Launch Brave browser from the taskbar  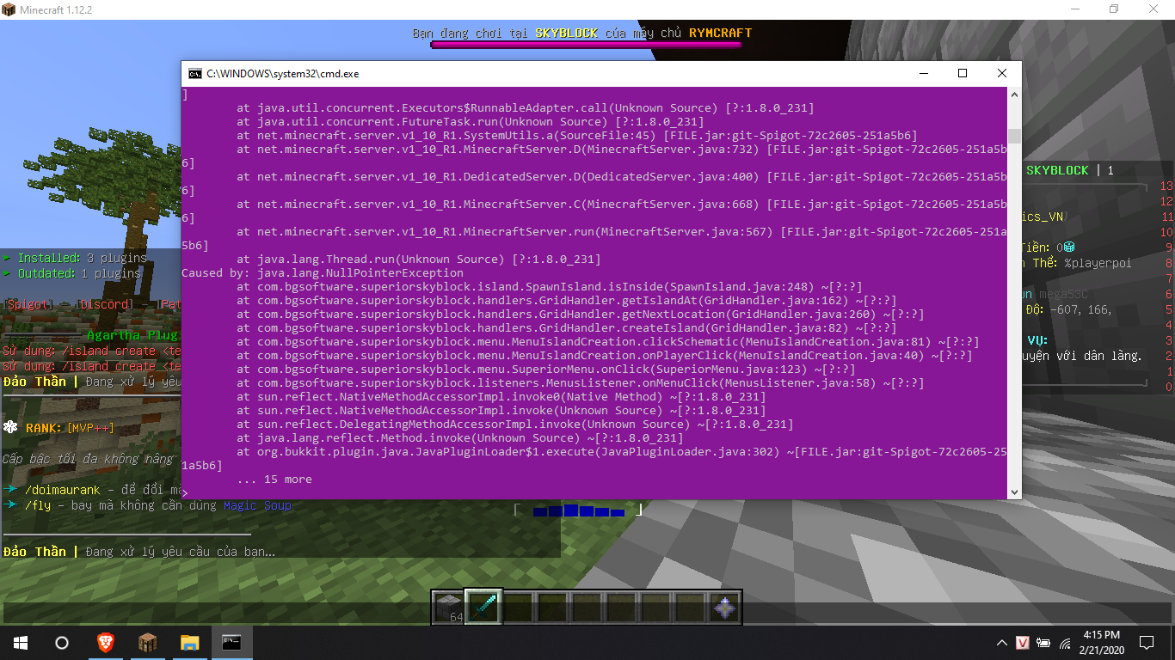pyautogui.click(x=105, y=642)
